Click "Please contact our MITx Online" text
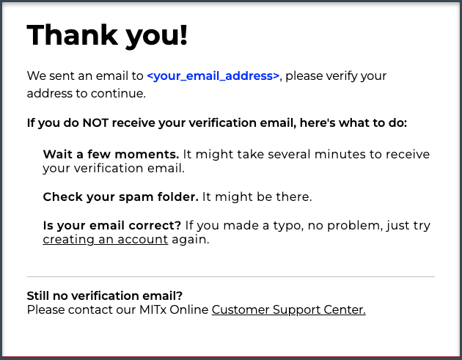Screen dimensions: 462x360 pyautogui.click(x=117, y=309)
